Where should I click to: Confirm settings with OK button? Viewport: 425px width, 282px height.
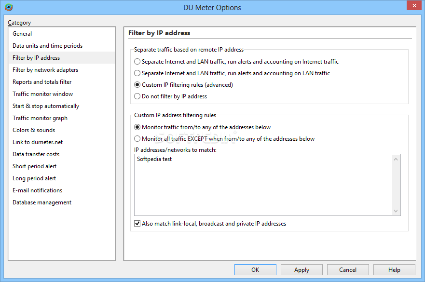coord(255,270)
